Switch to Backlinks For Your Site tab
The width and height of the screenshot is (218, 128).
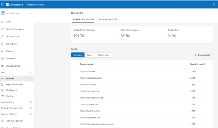click(83, 19)
